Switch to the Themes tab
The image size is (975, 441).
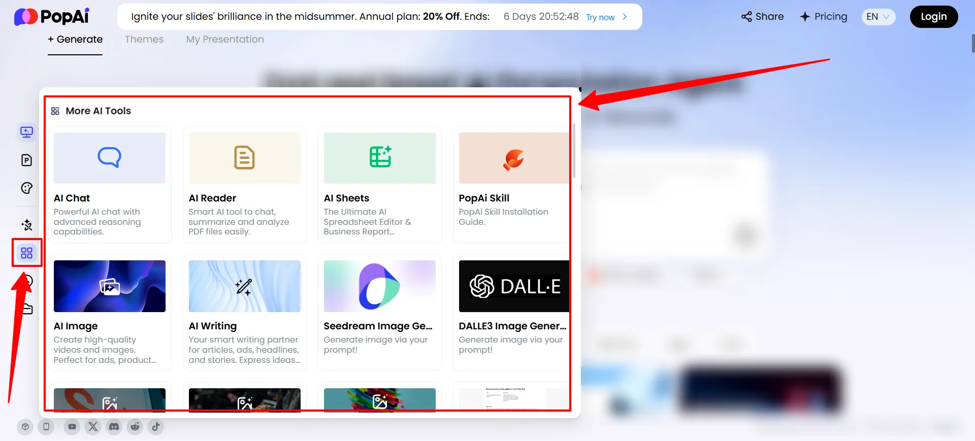pos(144,39)
